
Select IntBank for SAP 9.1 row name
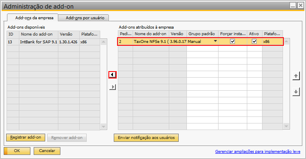point(39,42)
